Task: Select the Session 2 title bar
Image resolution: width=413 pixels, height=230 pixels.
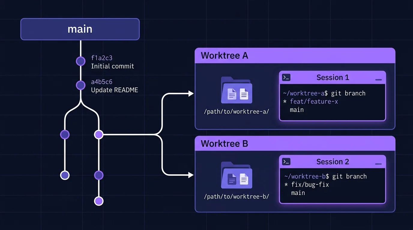Action: tap(333, 162)
